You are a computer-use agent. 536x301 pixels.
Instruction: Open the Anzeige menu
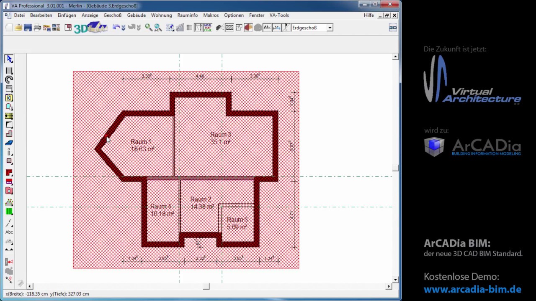click(90, 15)
